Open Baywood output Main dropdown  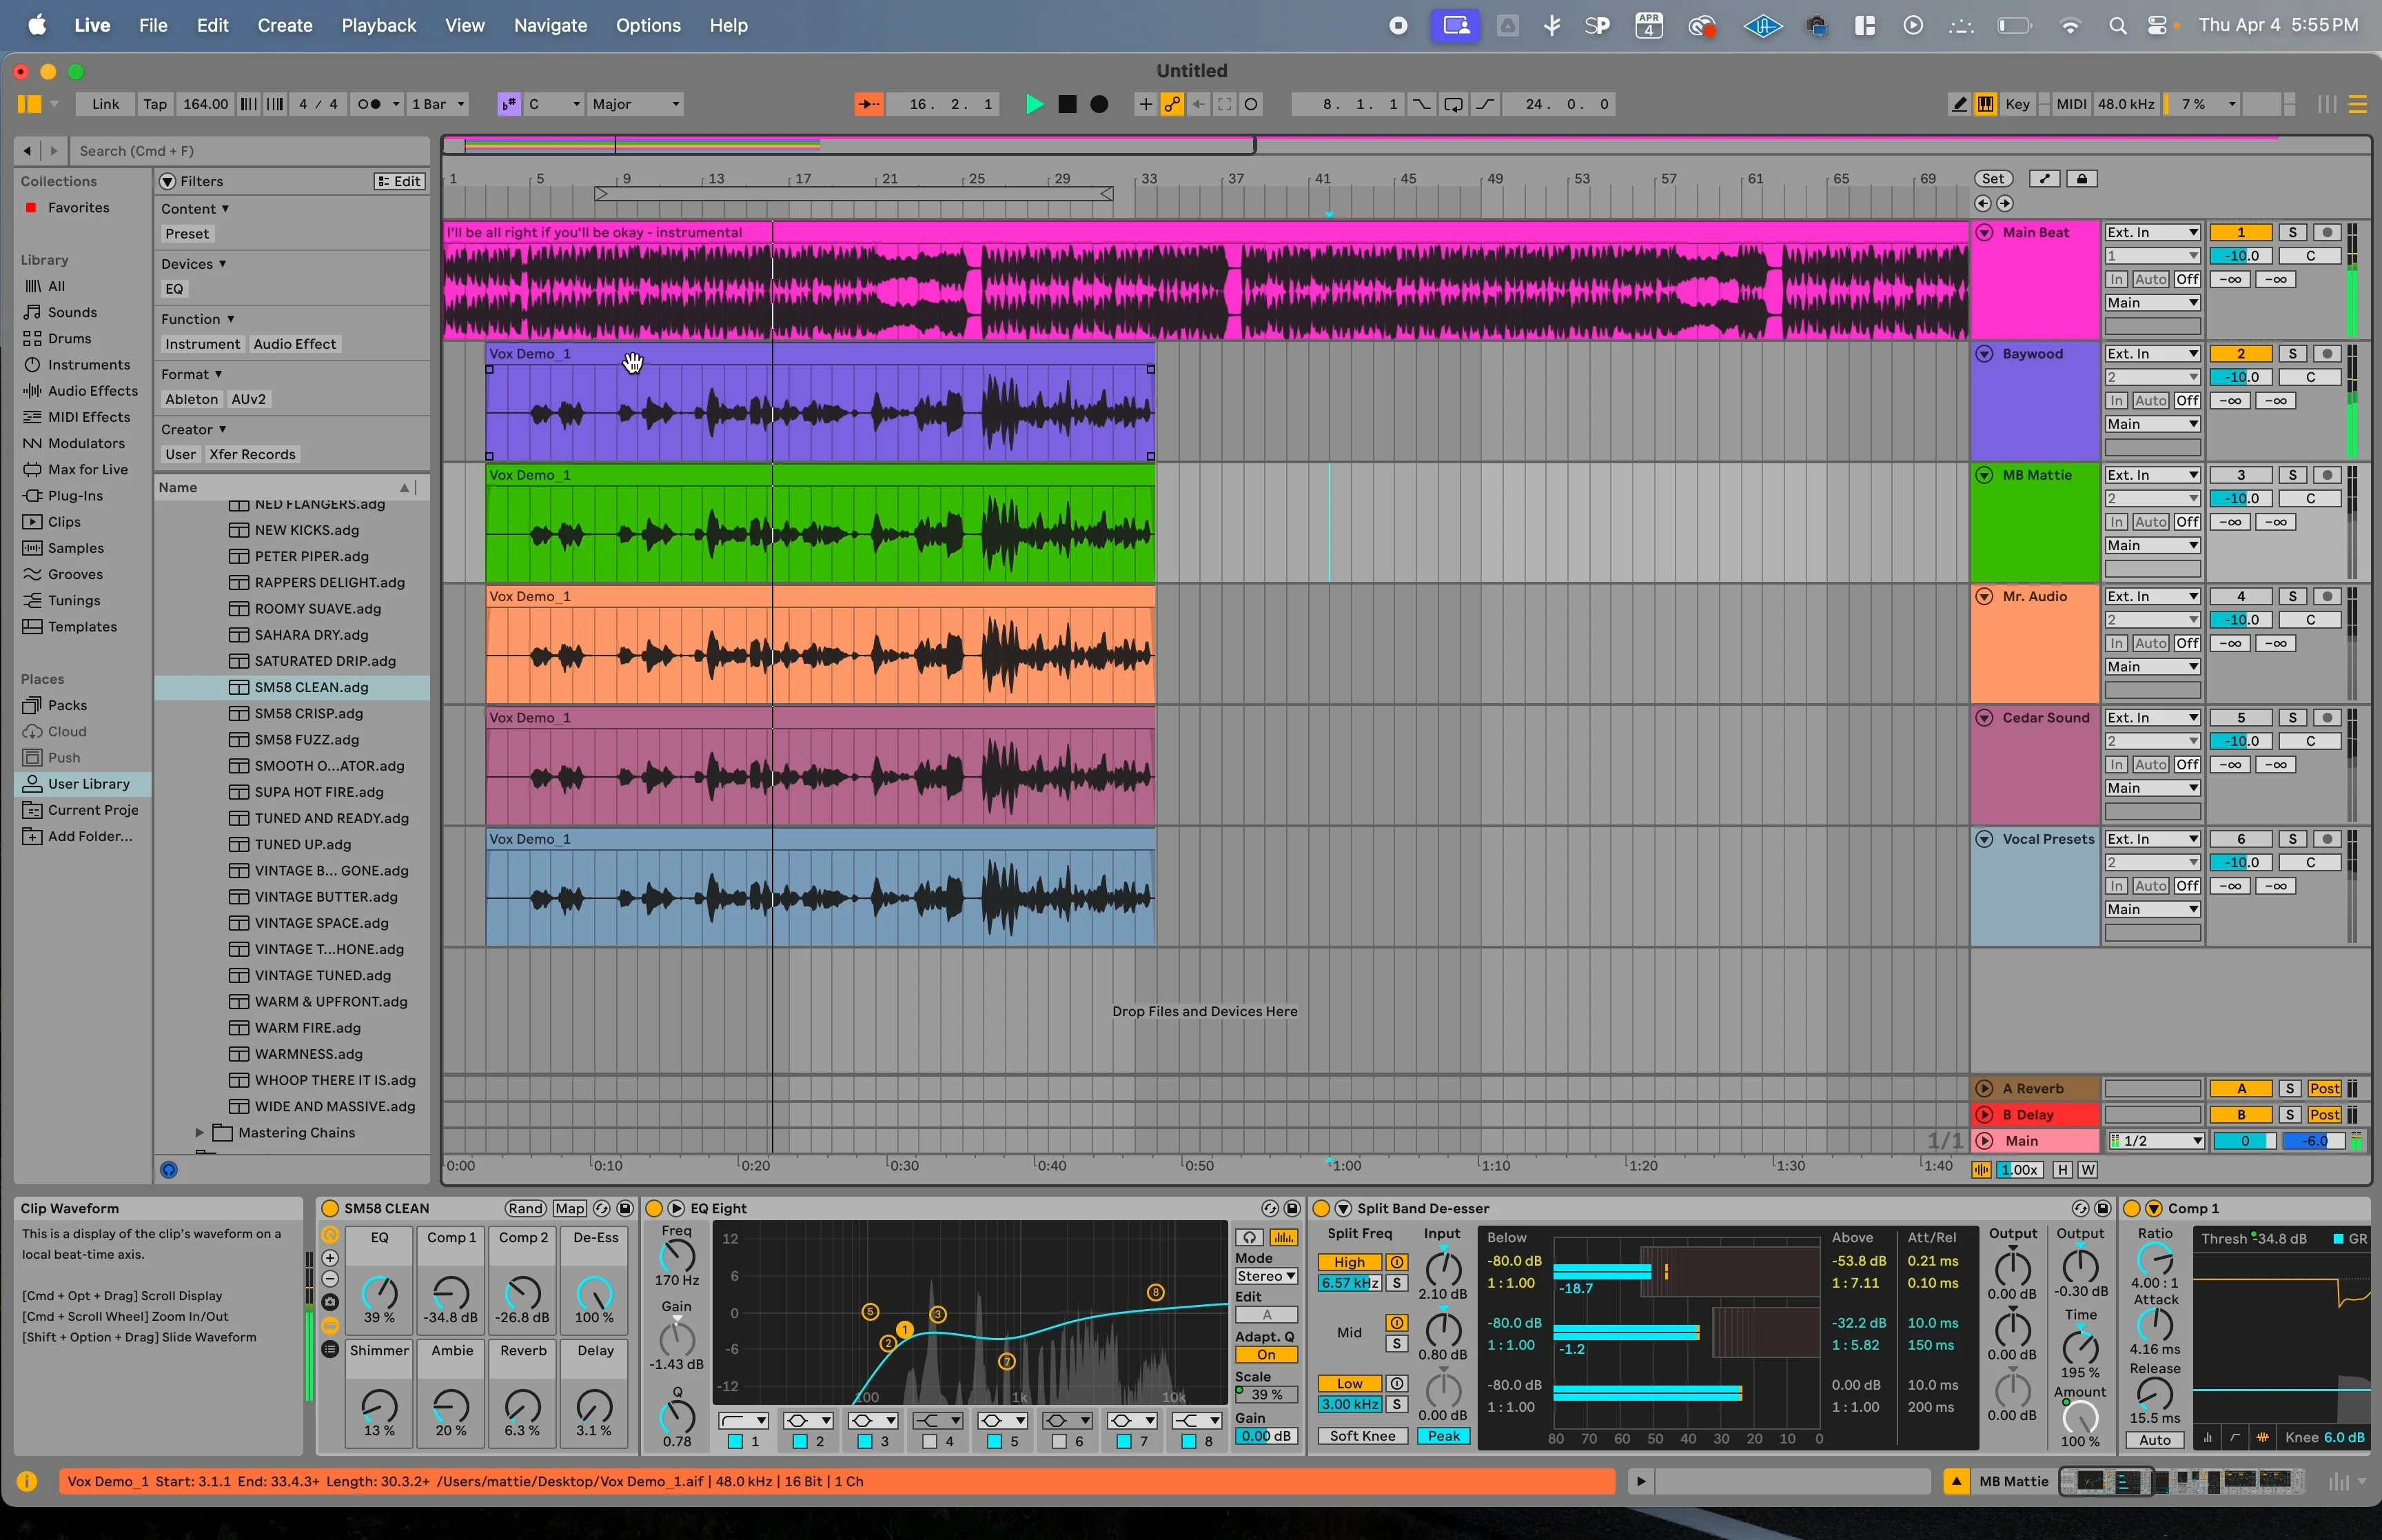click(2152, 424)
